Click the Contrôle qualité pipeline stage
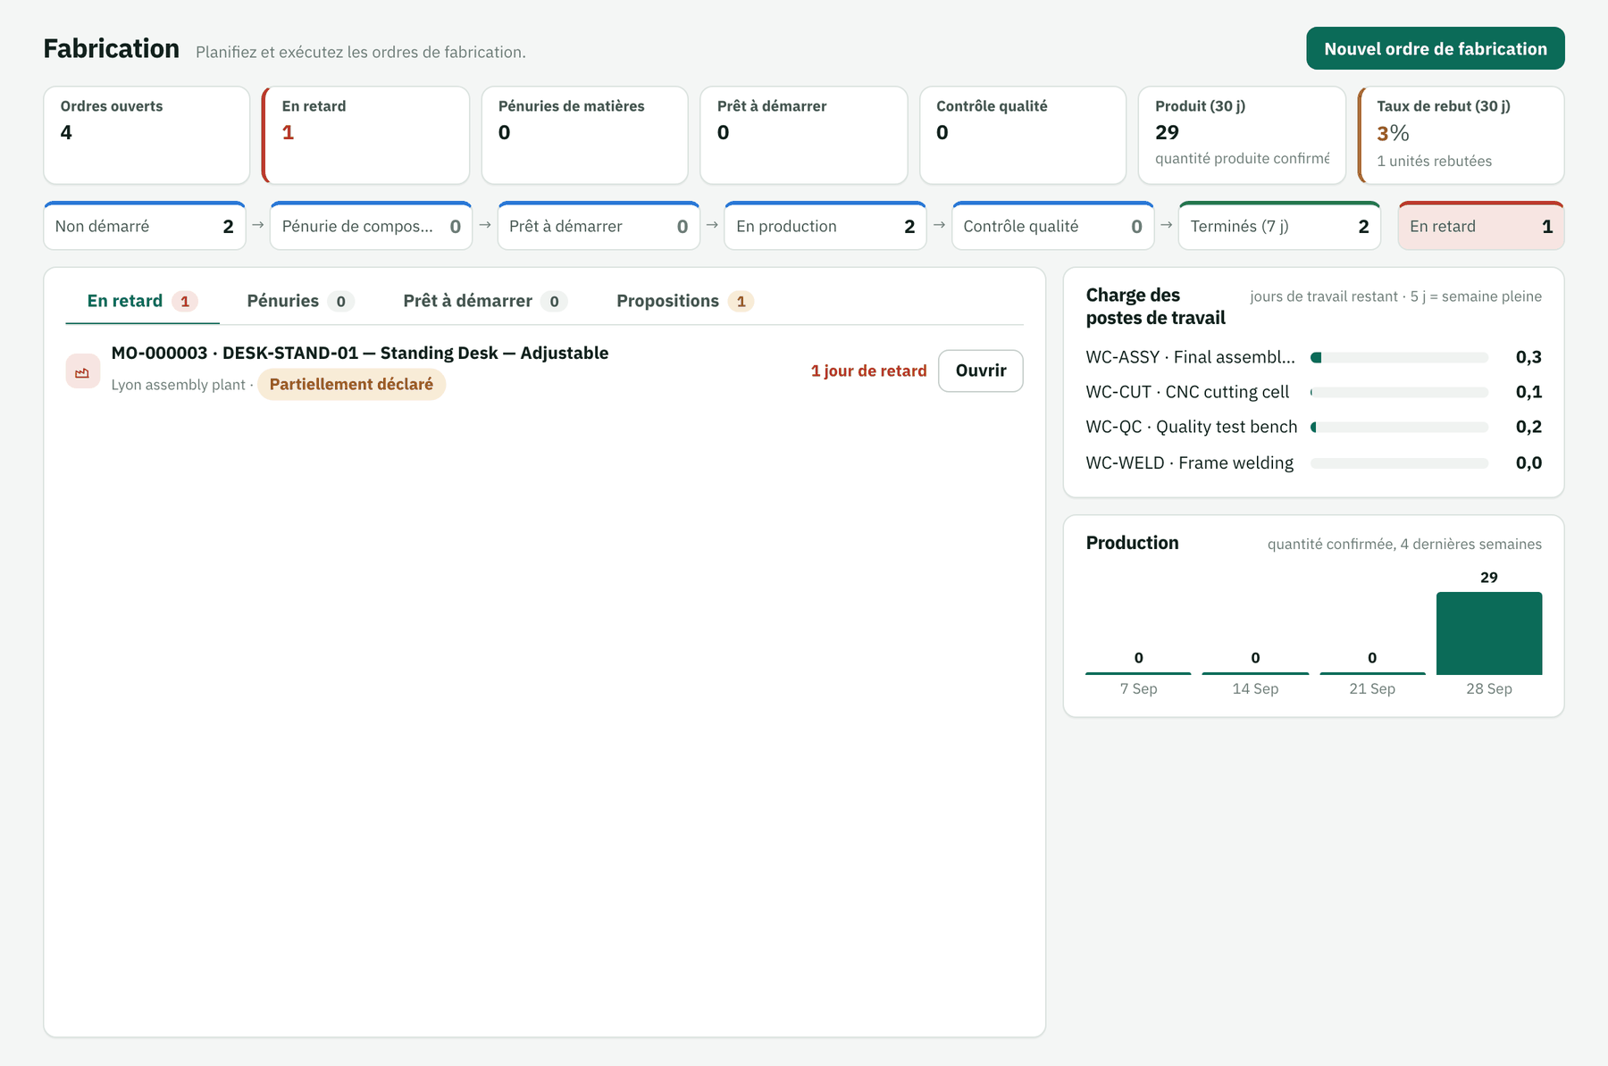This screenshot has width=1608, height=1066. pos(1052,226)
